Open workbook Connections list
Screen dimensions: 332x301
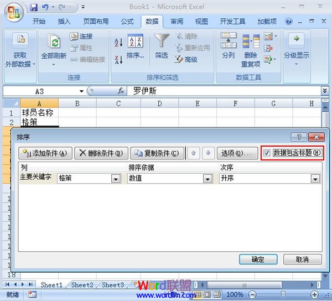pyautogui.click(x=81, y=37)
